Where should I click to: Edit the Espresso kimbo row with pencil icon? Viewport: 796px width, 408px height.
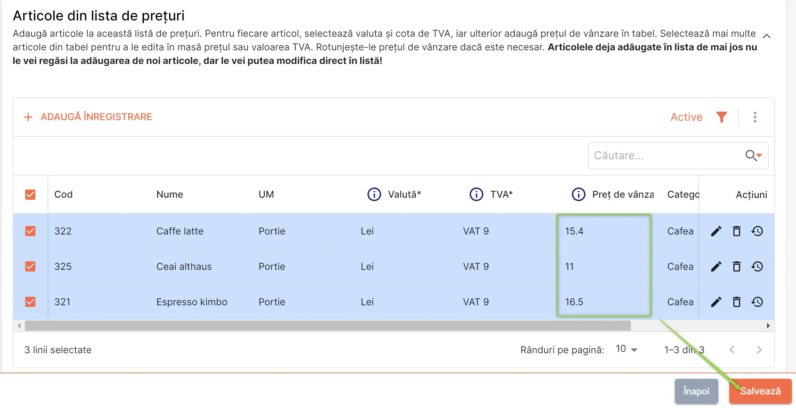pyautogui.click(x=716, y=302)
